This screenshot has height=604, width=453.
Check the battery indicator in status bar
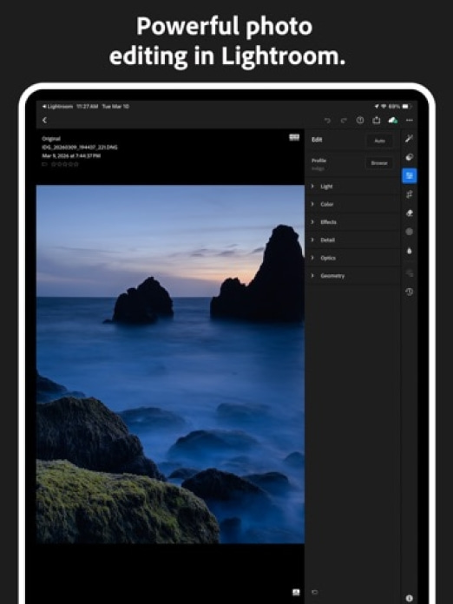tap(408, 107)
